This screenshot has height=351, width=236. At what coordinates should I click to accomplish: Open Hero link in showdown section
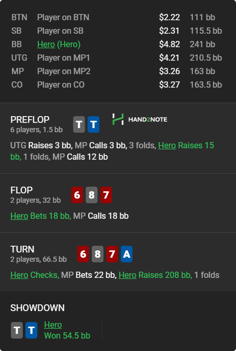point(53,325)
